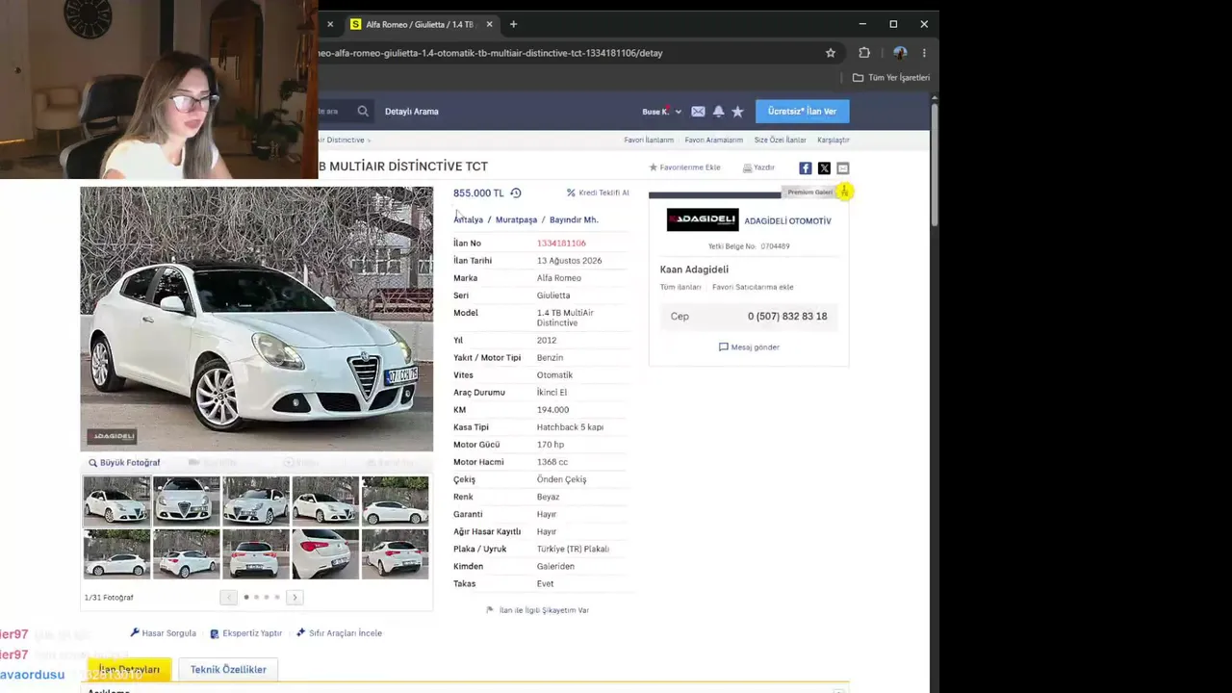Open the Chrome profile avatar
The height and width of the screenshot is (693, 1232).
(x=900, y=53)
